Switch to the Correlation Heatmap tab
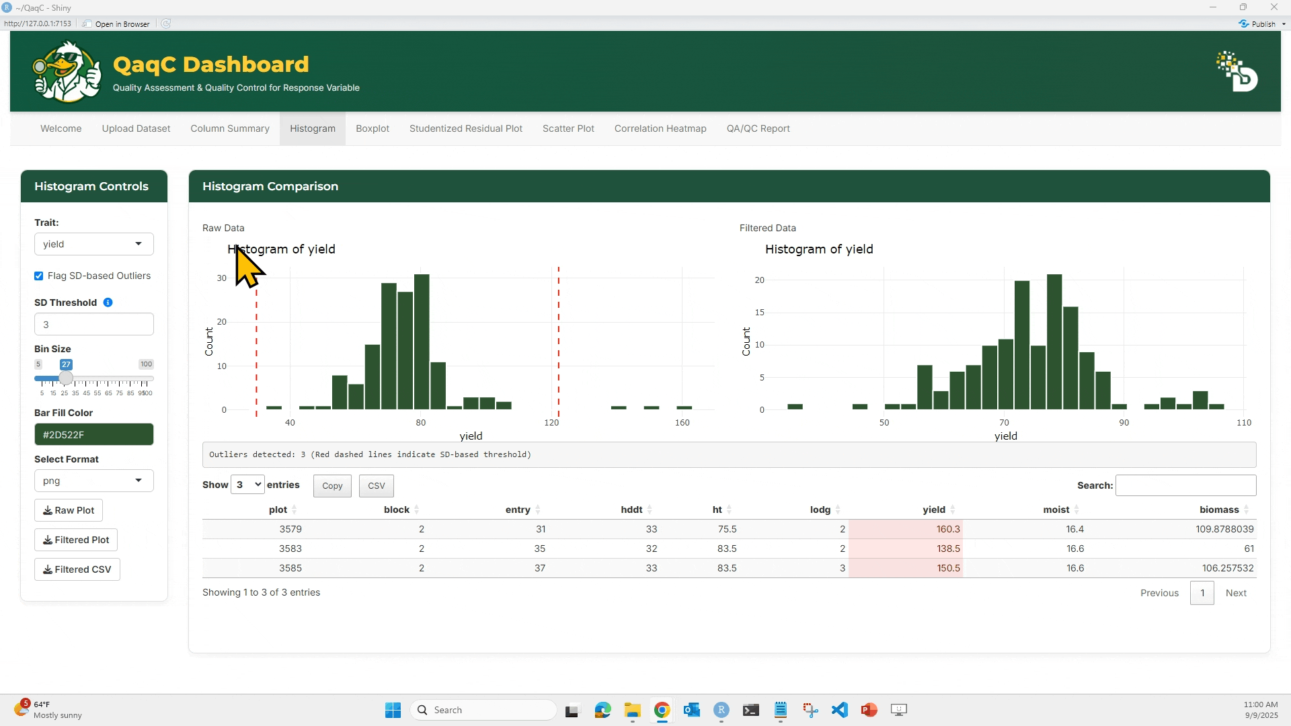The width and height of the screenshot is (1291, 726). (660, 128)
